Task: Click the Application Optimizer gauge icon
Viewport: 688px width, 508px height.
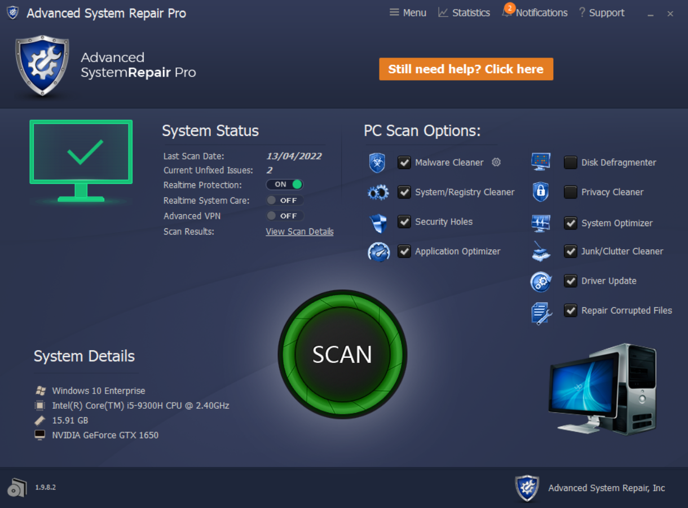Action: click(378, 252)
